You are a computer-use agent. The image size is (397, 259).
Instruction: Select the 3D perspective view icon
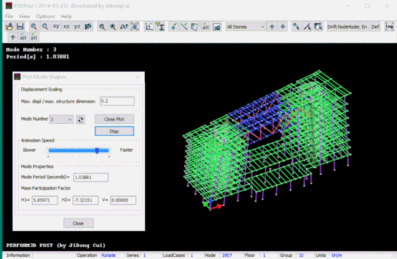88,26
